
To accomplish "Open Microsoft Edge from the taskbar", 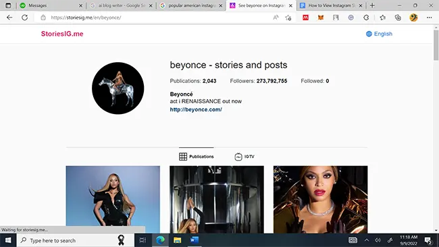I will tap(160, 240).
